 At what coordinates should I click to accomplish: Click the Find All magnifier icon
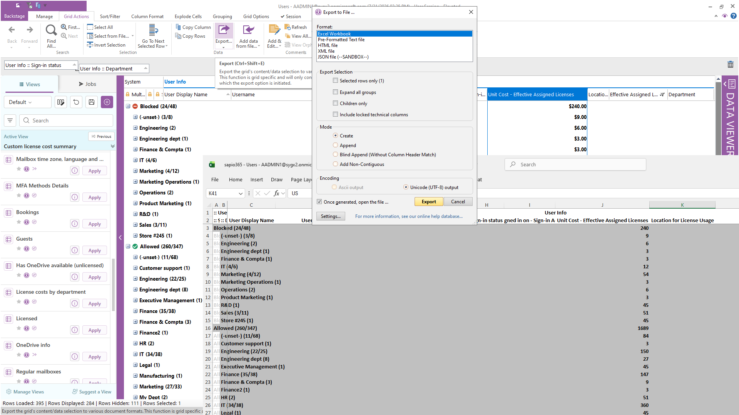coord(51,30)
